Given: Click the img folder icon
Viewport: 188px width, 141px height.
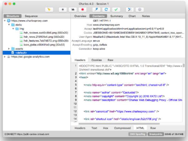Looking at the screenshot, I should [x=17, y=29].
